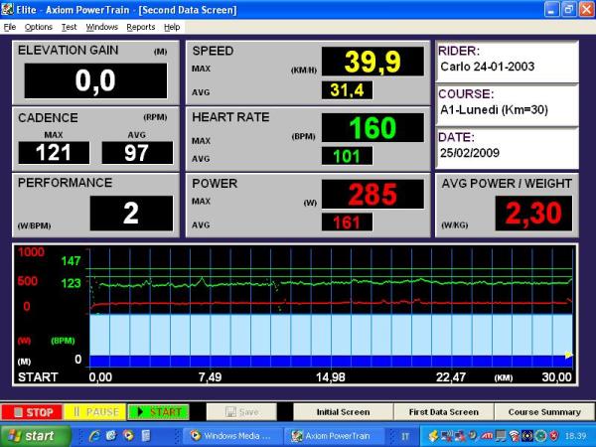
Task: Click Axiom PowerTrain taskbar button
Action: tap(332, 435)
